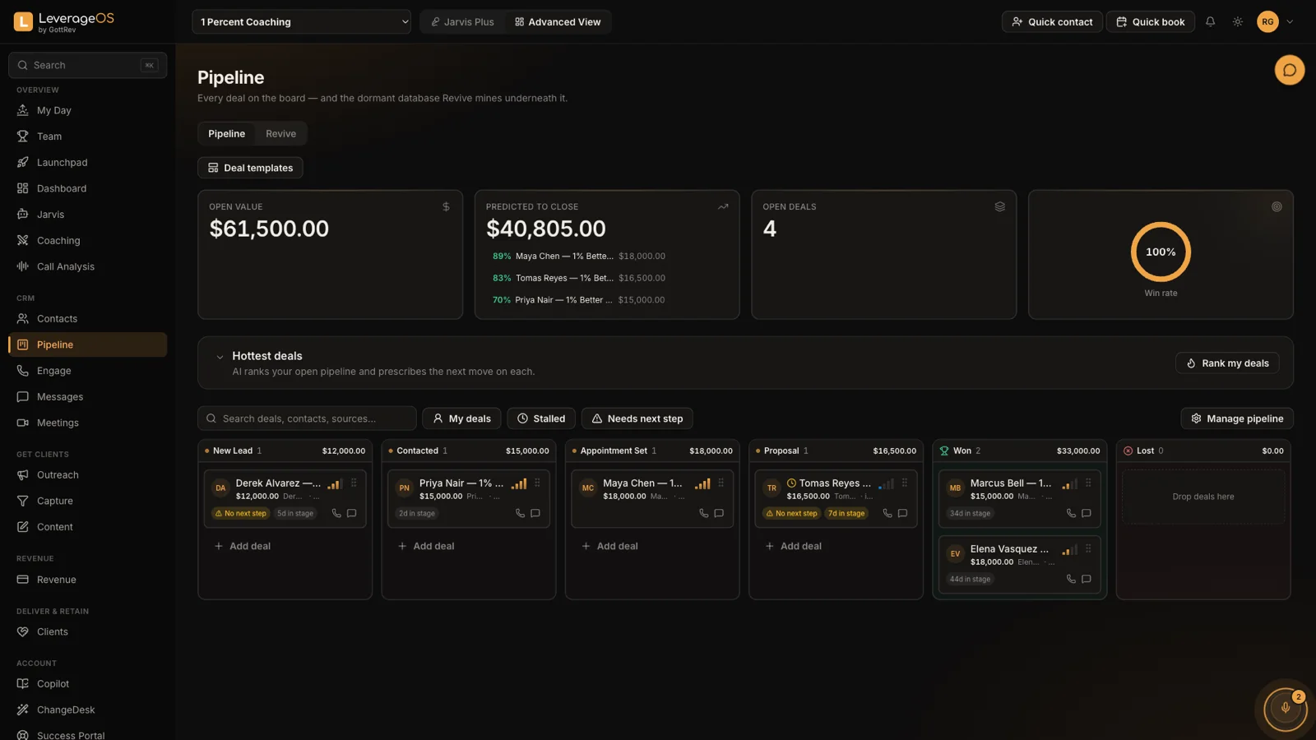The width and height of the screenshot is (1316, 740).
Task: Click the Open Deals layers icon
Action: tap(999, 206)
